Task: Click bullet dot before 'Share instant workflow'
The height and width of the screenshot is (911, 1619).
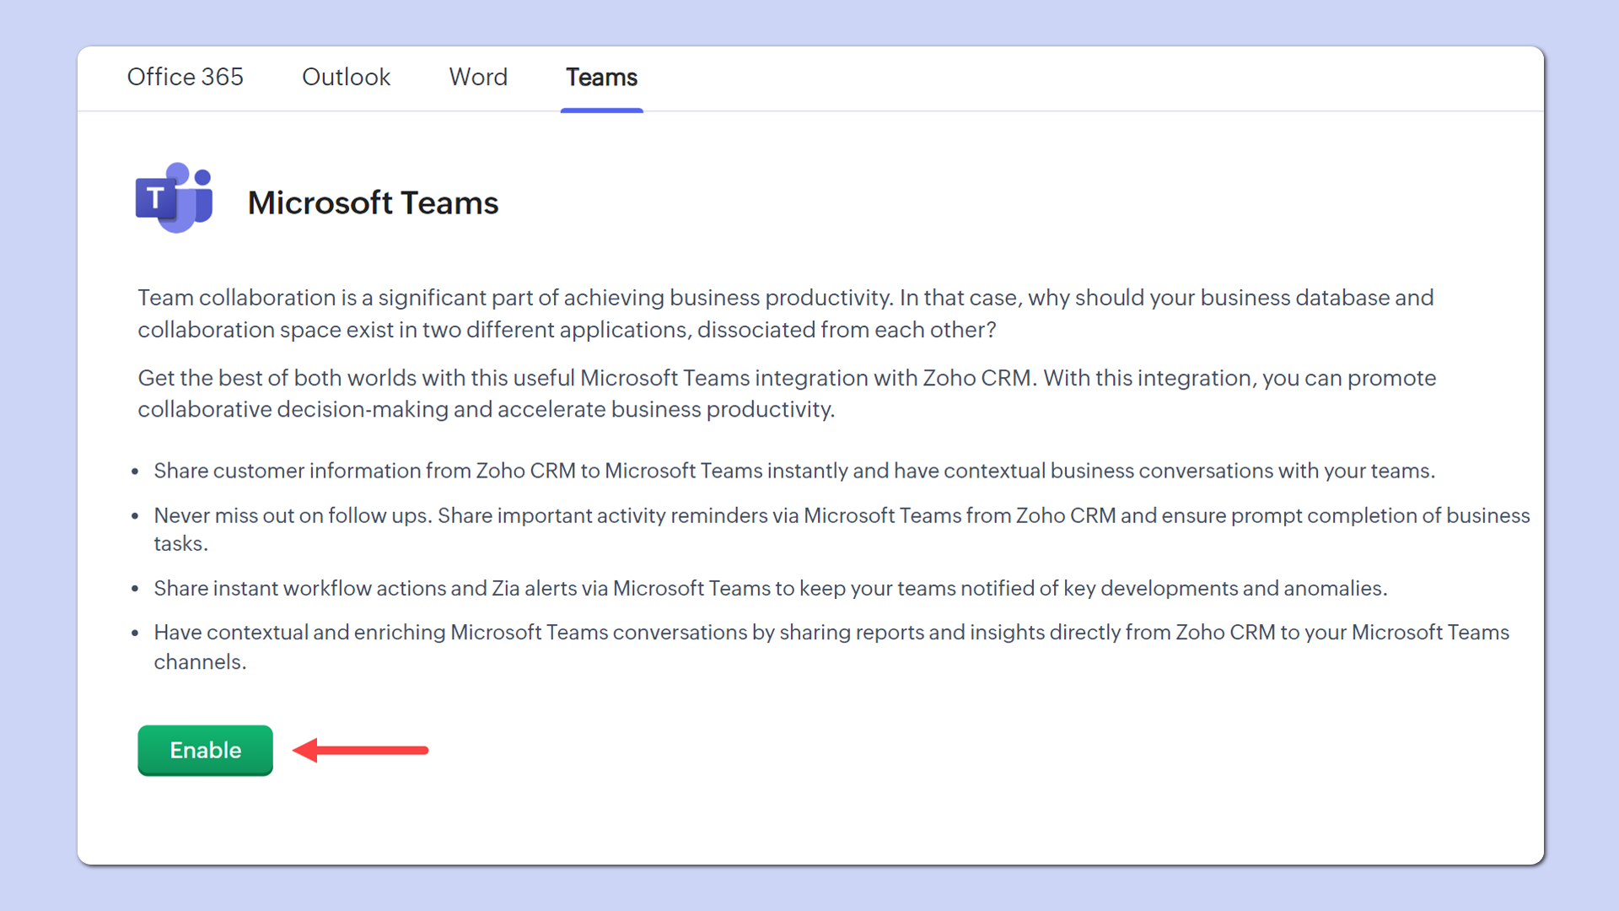Action: (x=135, y=589)
